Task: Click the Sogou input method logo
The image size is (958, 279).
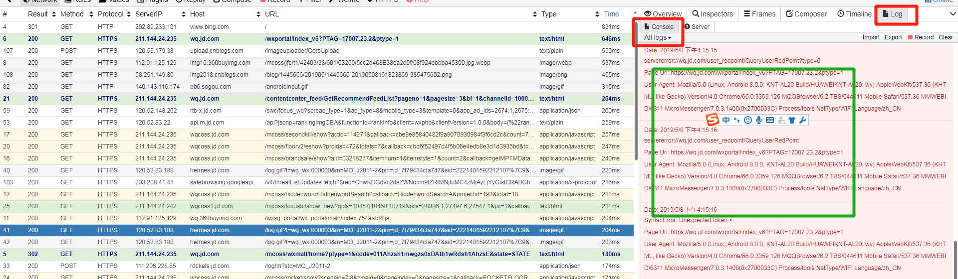Action: click(713, 120)
